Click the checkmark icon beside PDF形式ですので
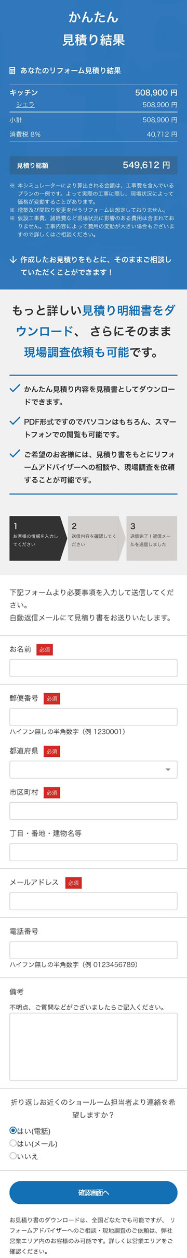 point(15,421)
